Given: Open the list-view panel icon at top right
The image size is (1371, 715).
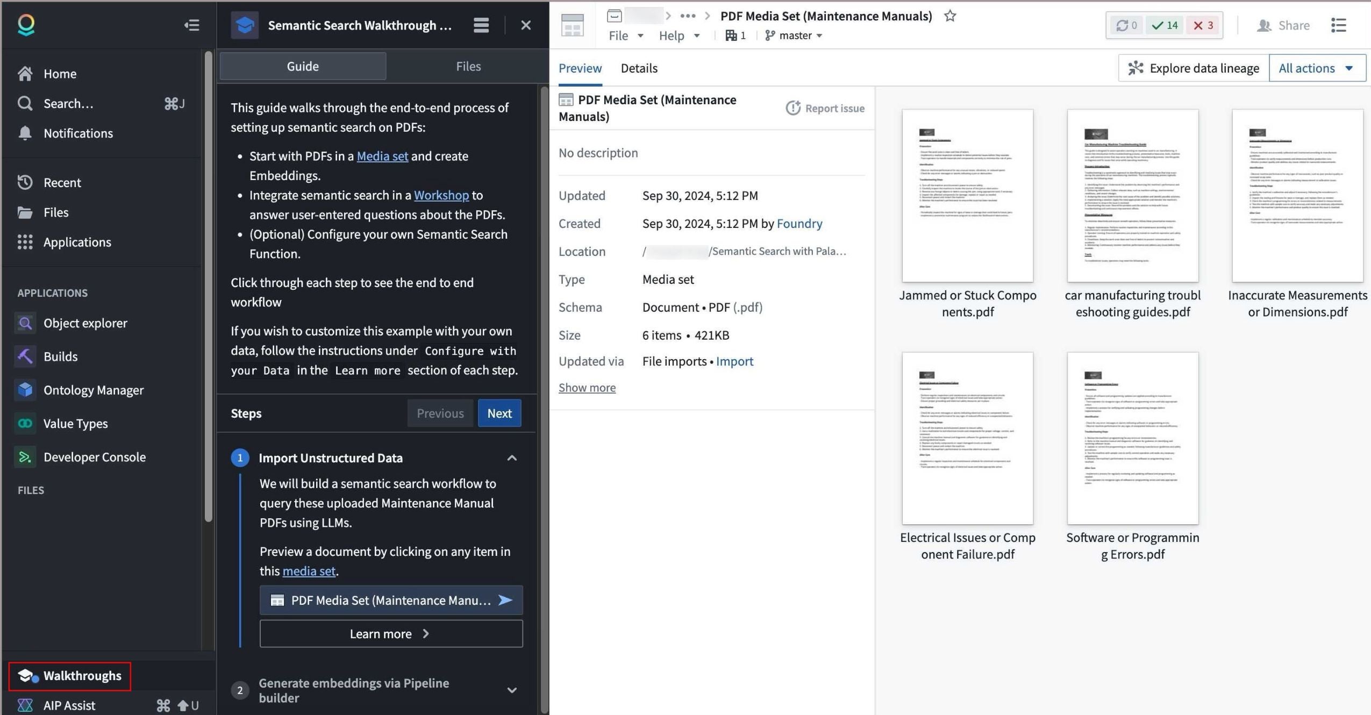Looking at the screenshot, I should click(x=1338, y=25).
